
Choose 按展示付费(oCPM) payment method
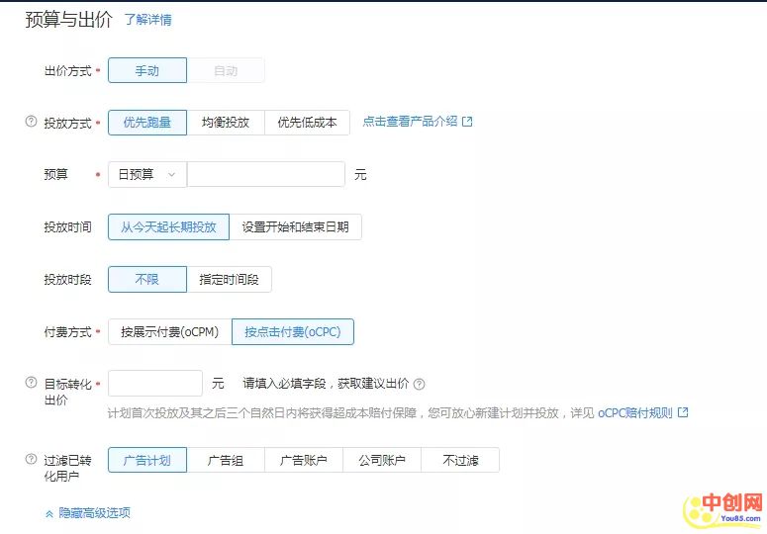pos(169,331)
